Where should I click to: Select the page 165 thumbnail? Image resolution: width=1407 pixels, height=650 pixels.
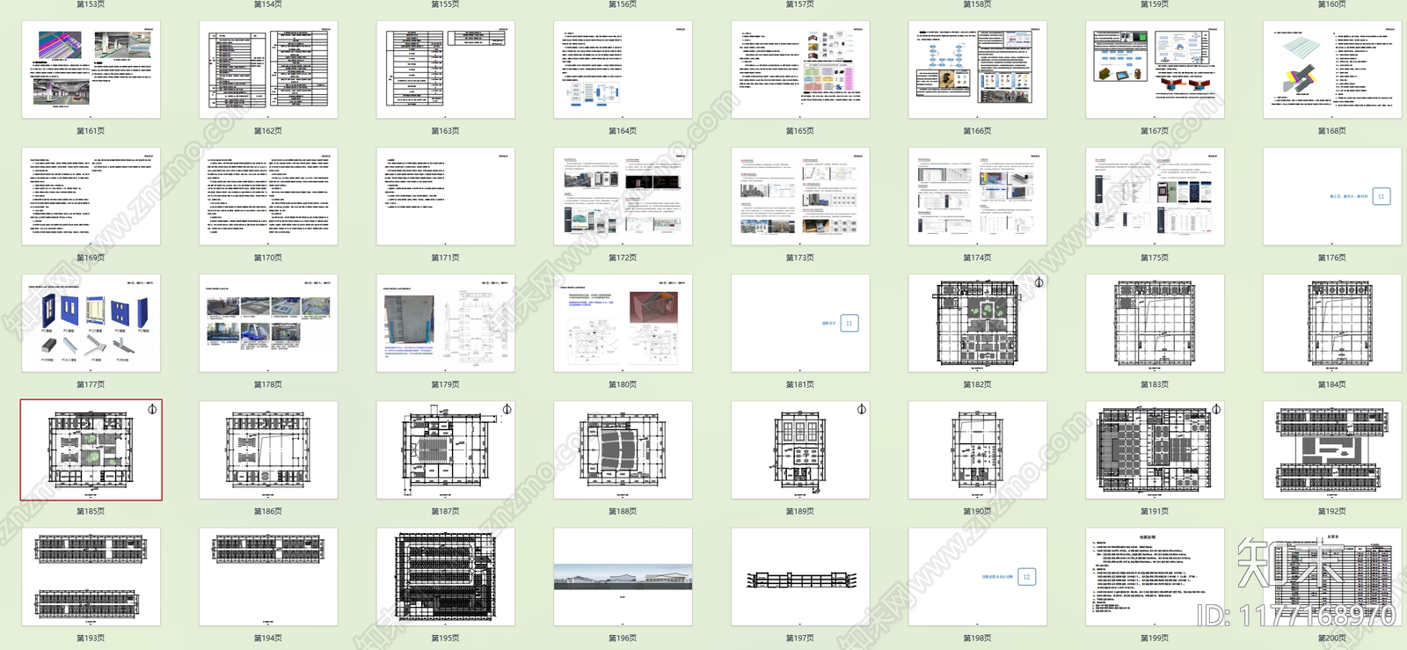(800, 69)
